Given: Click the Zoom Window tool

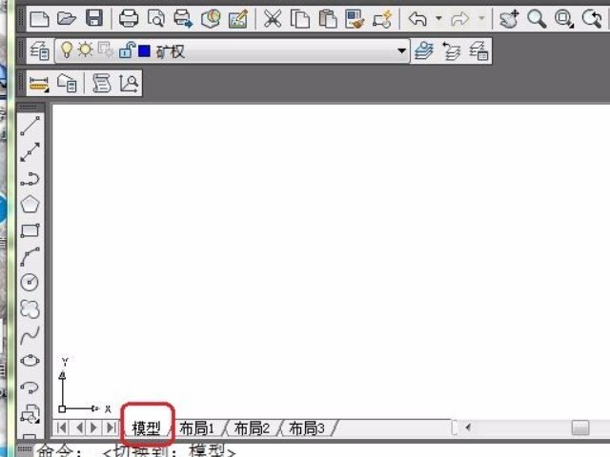Looking at the screenshot, I should click(x=564, y=18).
